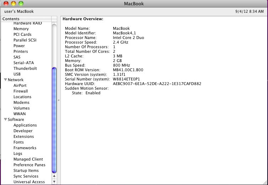Collapse the Network section triangle
Image resolution: width=268 pixels, height=185 pixels.
pyautogui.click(x=5, y=80)
